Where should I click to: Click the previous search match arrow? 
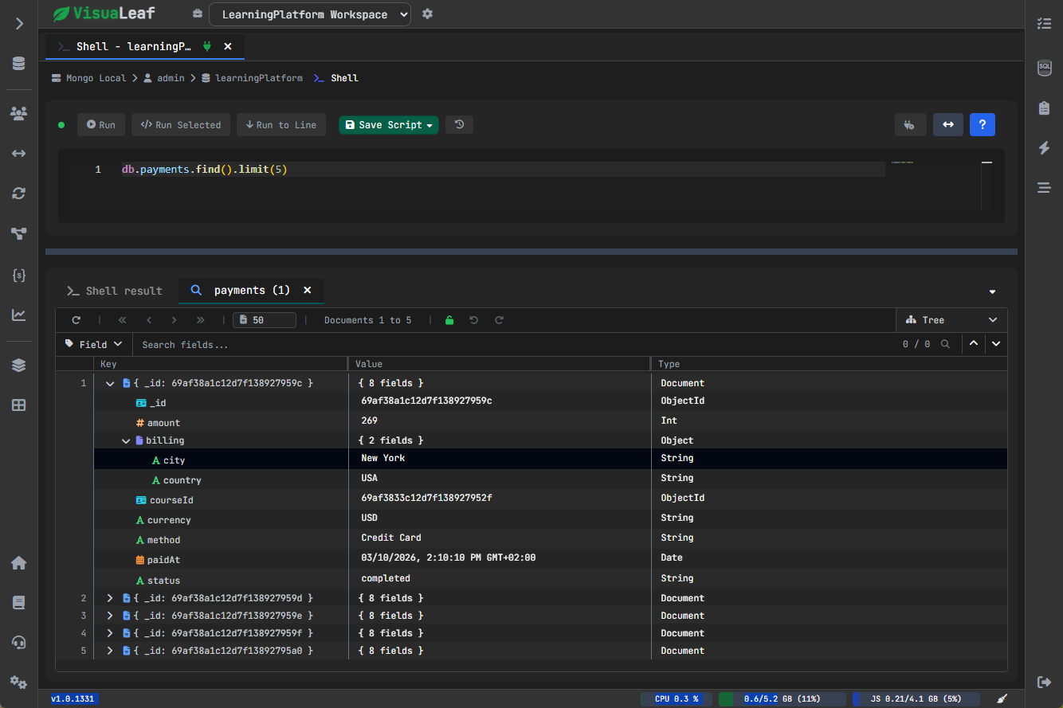click(x=973, y=344)
